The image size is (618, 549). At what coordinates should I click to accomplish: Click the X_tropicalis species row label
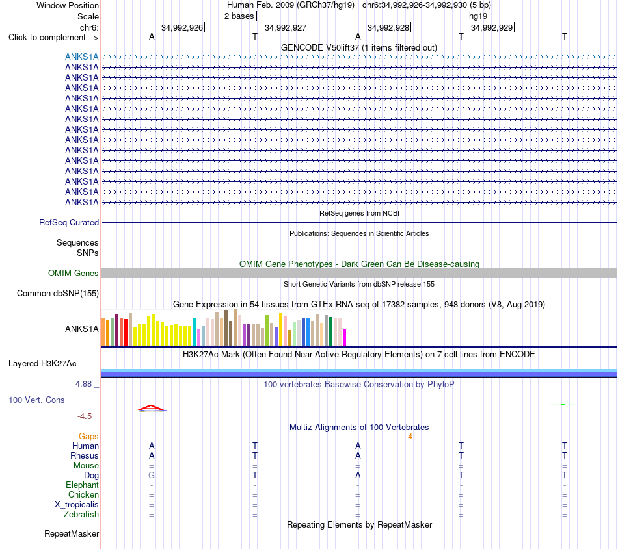[77, 505]
